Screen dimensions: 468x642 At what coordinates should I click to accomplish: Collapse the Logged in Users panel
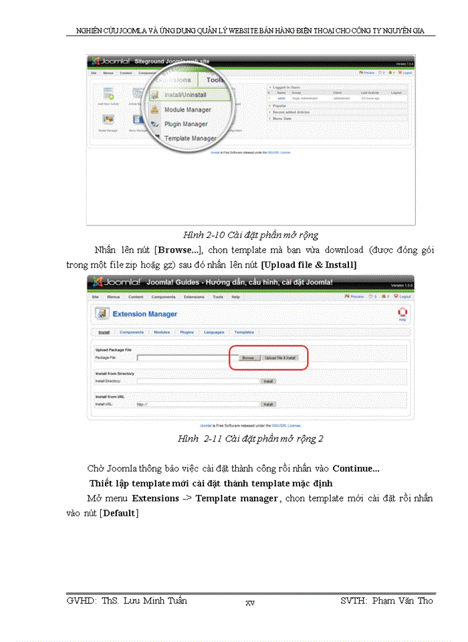click(x=284, y=87)
